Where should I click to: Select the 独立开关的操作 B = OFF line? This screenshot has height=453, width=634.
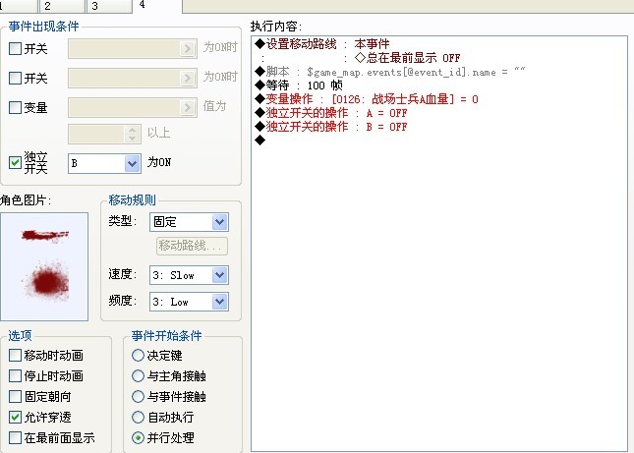coord(331,127)
